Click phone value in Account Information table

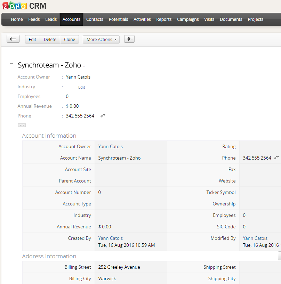pyautogui.click(x=257, y=158)
